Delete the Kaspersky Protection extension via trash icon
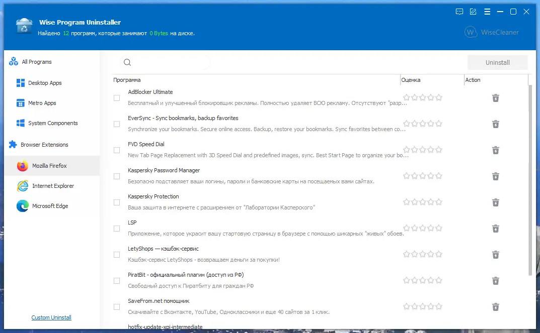 [x=495, y=202]
